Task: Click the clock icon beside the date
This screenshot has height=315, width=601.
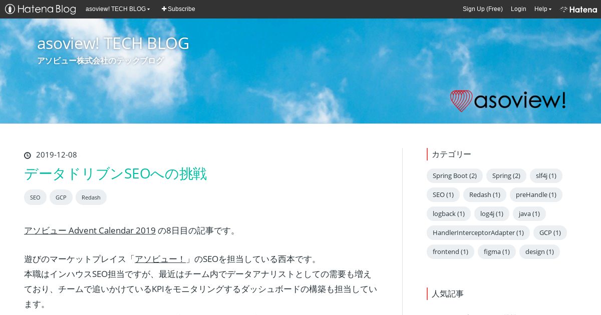Action: (x=28, y=155)
